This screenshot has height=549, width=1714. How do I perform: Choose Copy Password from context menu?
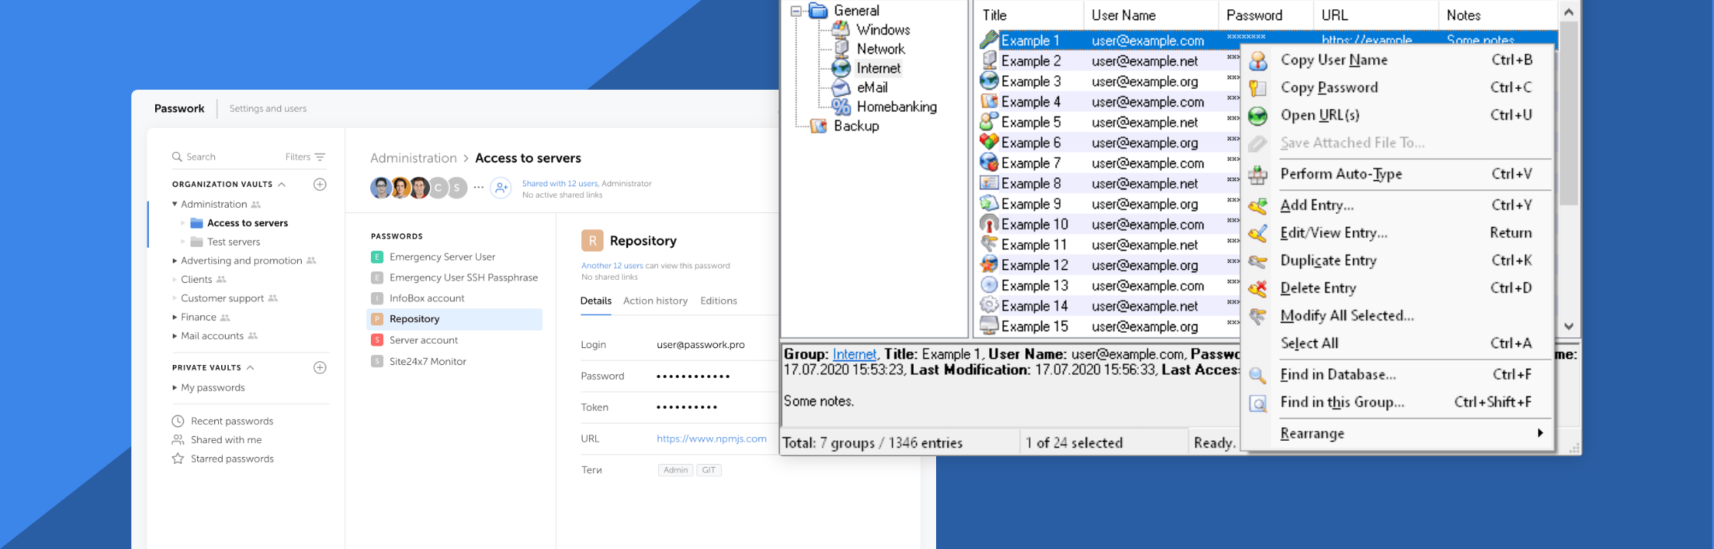click(x=1397, y=88)
